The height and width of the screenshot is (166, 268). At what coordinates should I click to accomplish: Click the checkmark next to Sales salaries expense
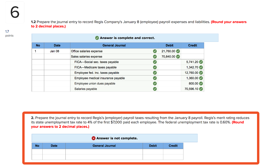(154, 56)
